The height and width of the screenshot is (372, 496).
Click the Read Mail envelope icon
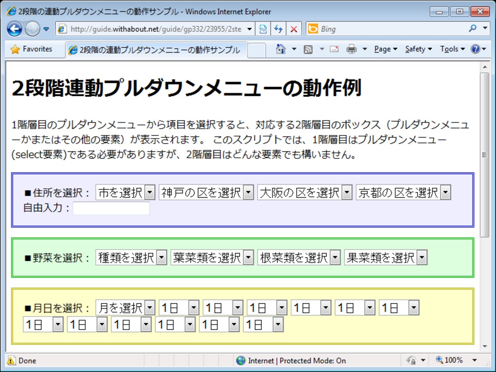click(x=334, y=49)
